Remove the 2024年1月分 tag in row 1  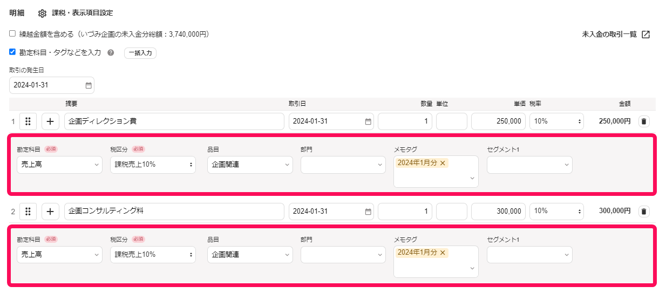pos(443,163)
